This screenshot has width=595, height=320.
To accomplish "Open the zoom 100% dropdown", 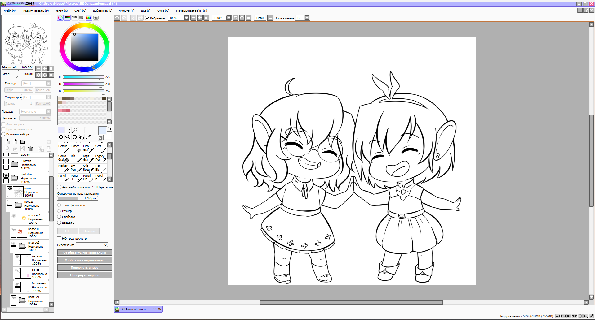I will 186,18.
